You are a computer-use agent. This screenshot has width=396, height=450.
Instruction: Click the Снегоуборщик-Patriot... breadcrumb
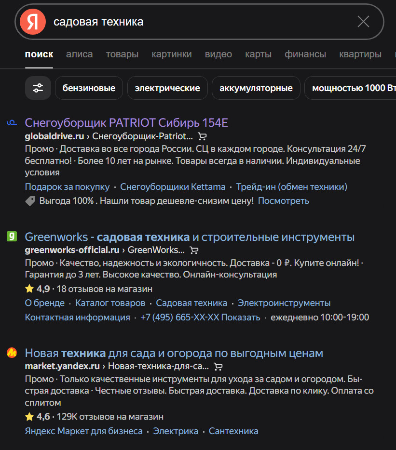[x=143, y=136]
